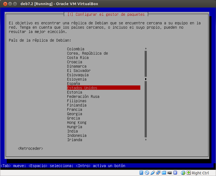This screenshot has height=176, width=216.
Task: Click the scrollbar down arrow
Action: coord(145,140)
